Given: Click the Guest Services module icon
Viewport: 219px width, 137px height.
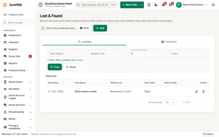Looking at the screenshot, I should (5, 105).
